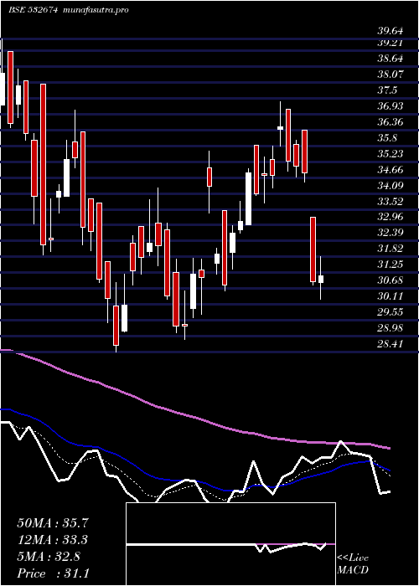
Task: Click the '<<Live MACD' label
Action: (353, 564)
